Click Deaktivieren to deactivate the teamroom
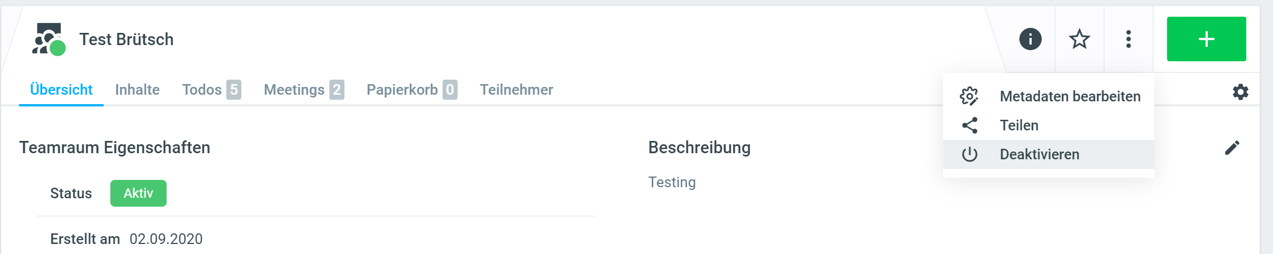Image resolution: width=1273 pixels, height=254 pixels. [x=1039, y=154]
